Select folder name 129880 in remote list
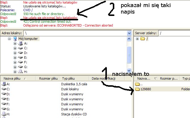The image size is (190, 118). click(146, 89)
